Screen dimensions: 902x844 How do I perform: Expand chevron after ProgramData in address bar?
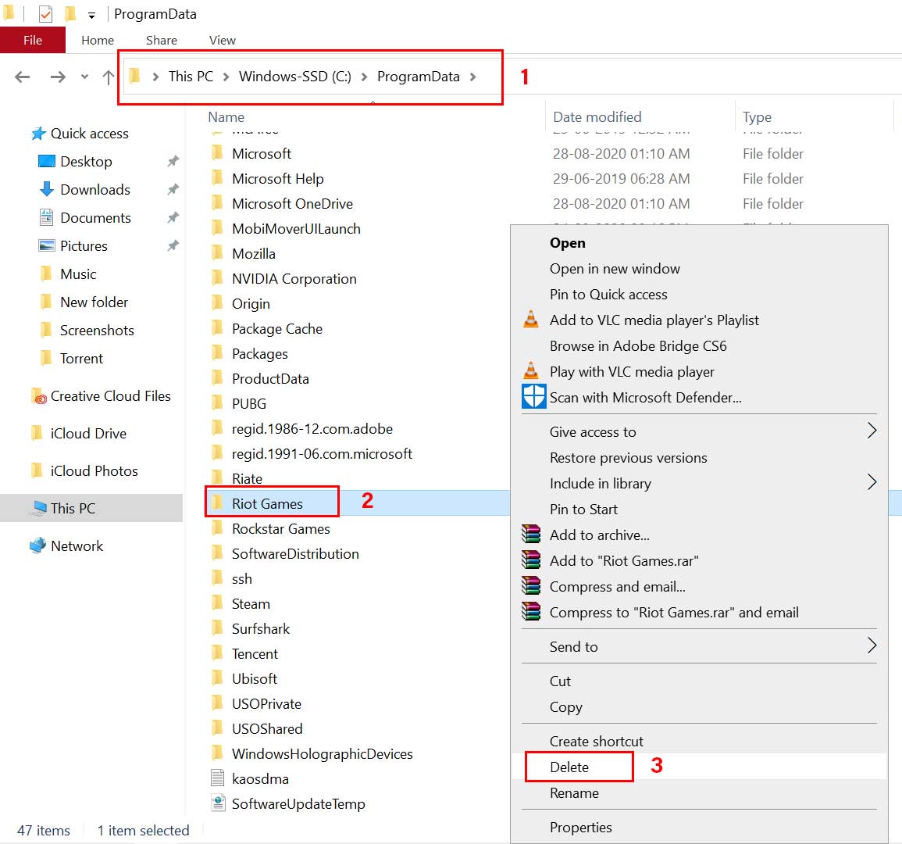472,77
